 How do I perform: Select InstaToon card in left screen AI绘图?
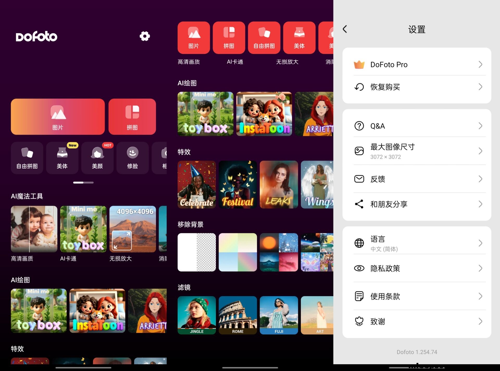click(x=97, y=311)
